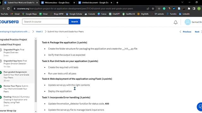The width and height of the screenshot is (202, 113).
Task: Open the Console bookmark folder
Action: click(90, 14)
